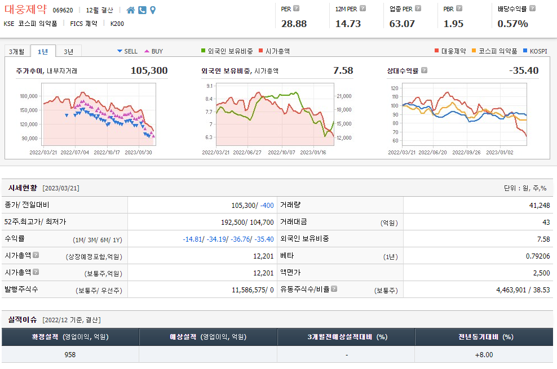Click the 주가추이 price chart

click(99, 114)
